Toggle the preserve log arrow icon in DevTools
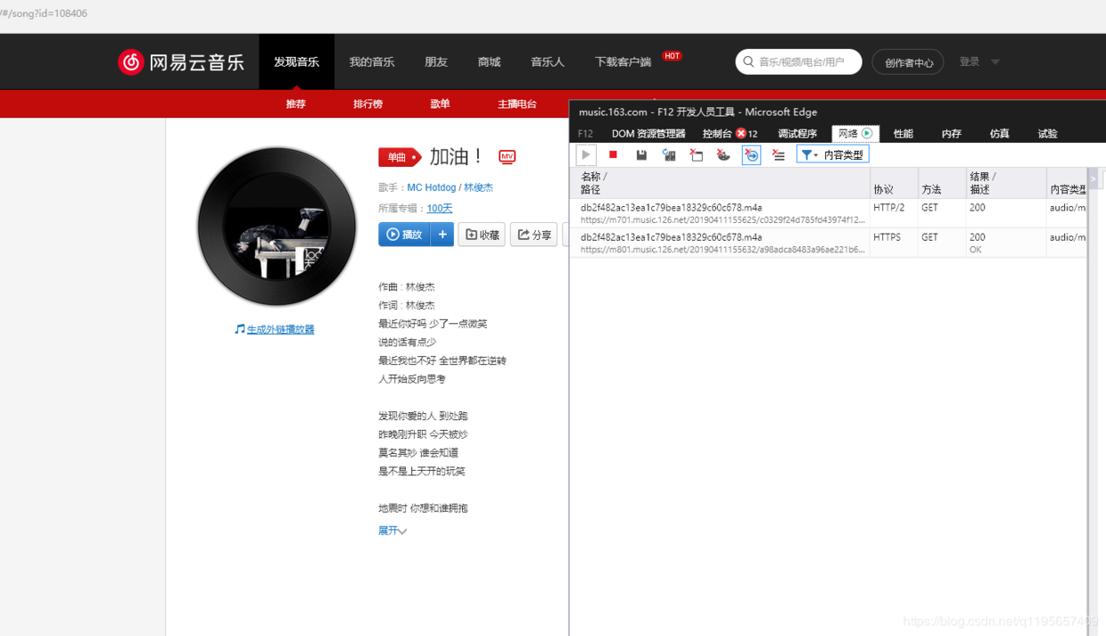Image resolution: width=1106 pixels, height=636 pixels. click(x=751, y=153)
